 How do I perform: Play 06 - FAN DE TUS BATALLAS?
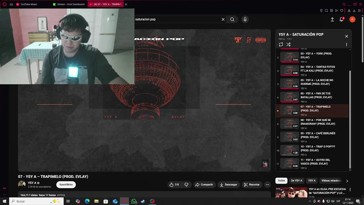313,97
